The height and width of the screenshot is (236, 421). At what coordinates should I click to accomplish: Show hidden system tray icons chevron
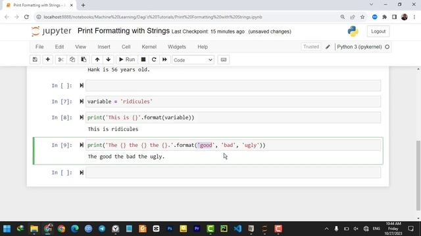[x=326, y=229]
